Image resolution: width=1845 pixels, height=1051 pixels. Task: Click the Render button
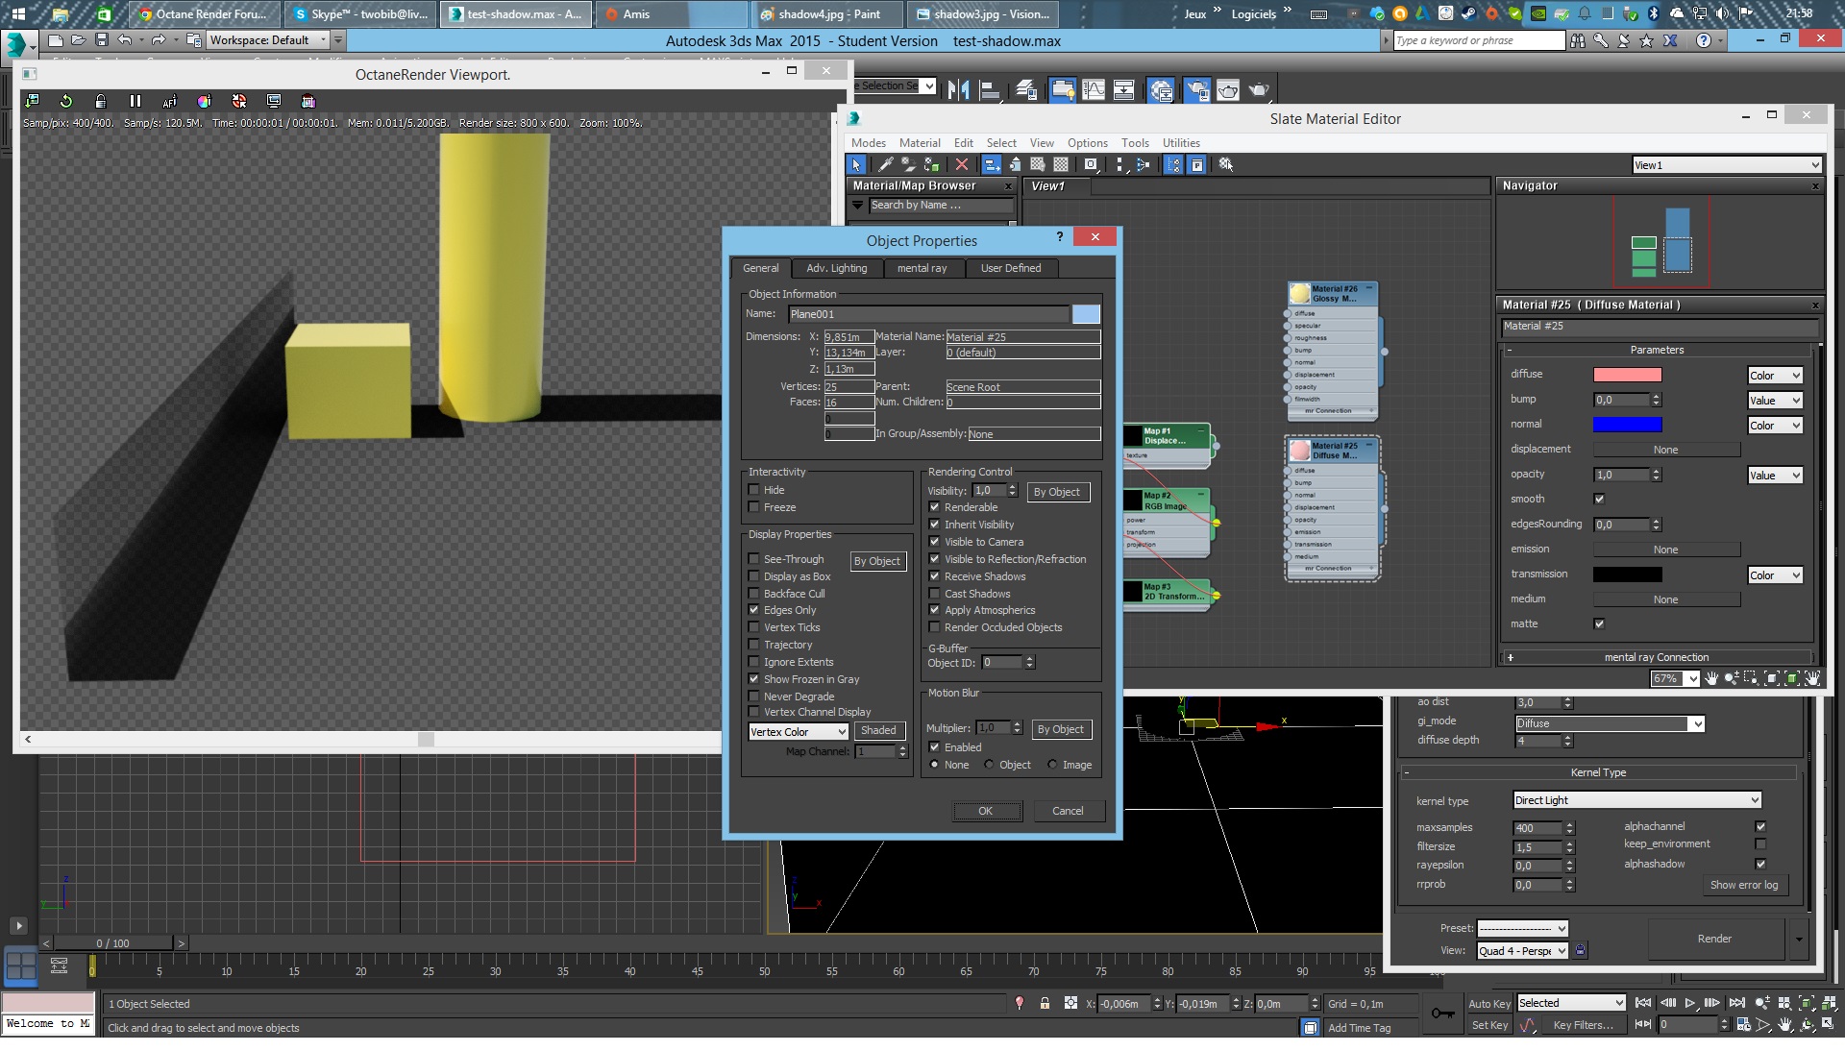pyautogui.click(x=1713, y=939)
